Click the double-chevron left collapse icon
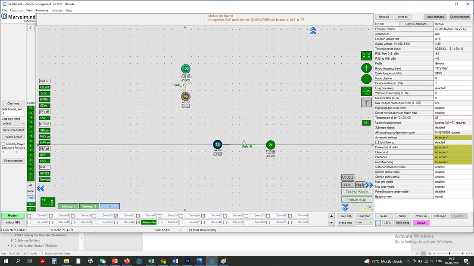The image size is (474, 266). point(40,189)
